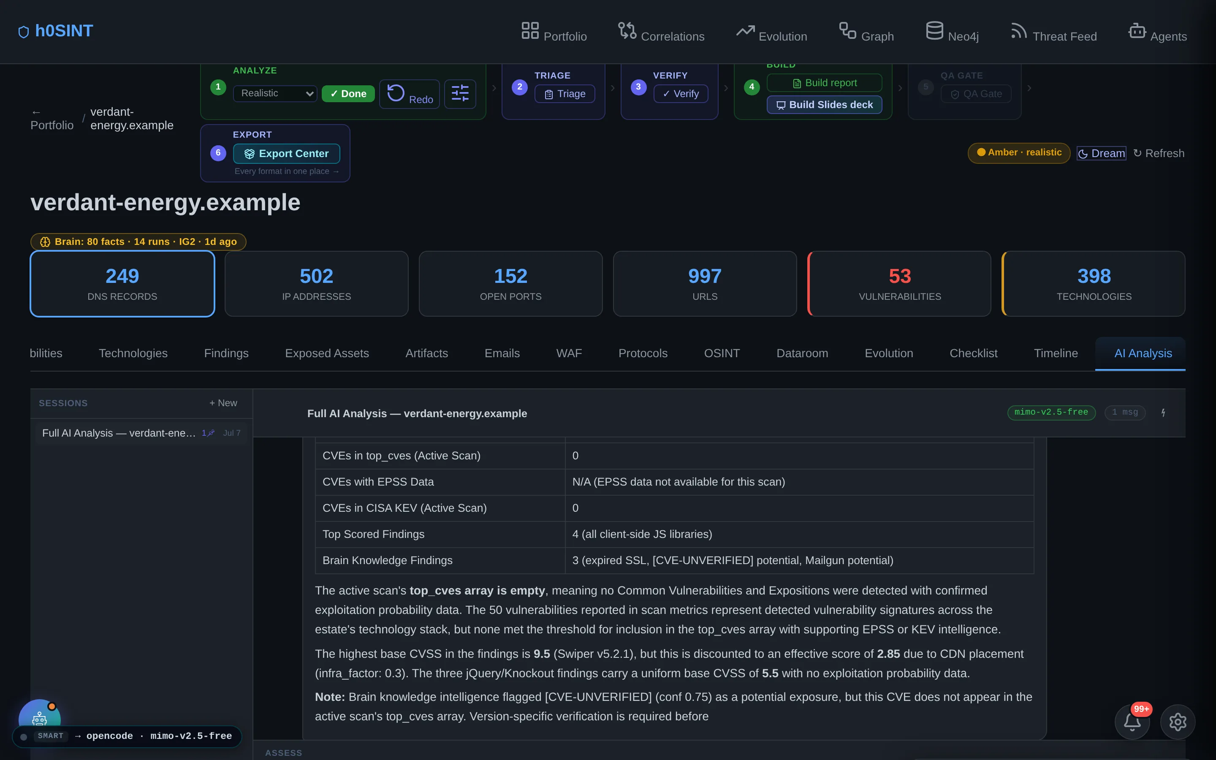Screen dimensions: 1216x760
Task: Switch to the Technologies tab
Action: tap(133, 353)
